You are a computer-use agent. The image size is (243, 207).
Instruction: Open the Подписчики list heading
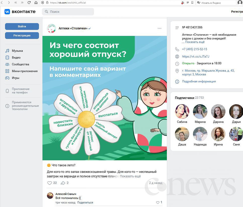tap(184, 98)
